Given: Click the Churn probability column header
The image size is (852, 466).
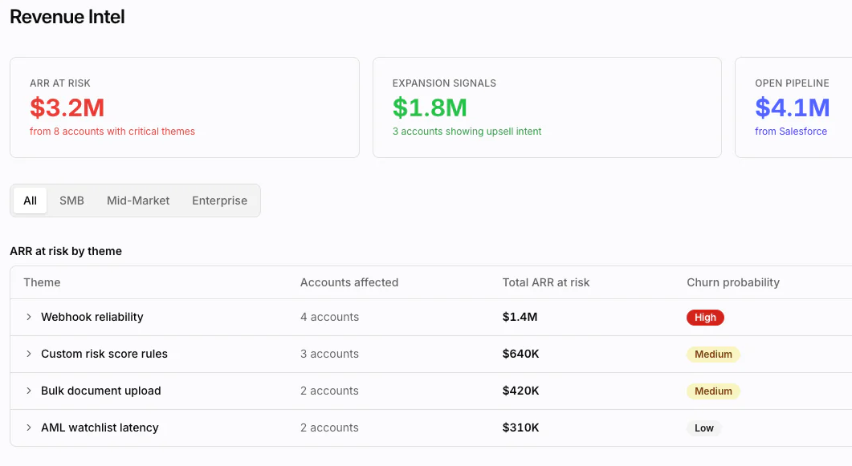Looking at the screenshot, I should 733,282.
